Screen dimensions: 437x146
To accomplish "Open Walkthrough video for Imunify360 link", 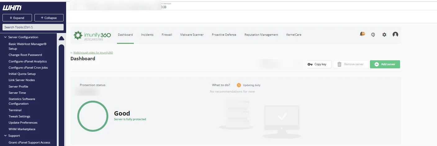I will (93, 52).
